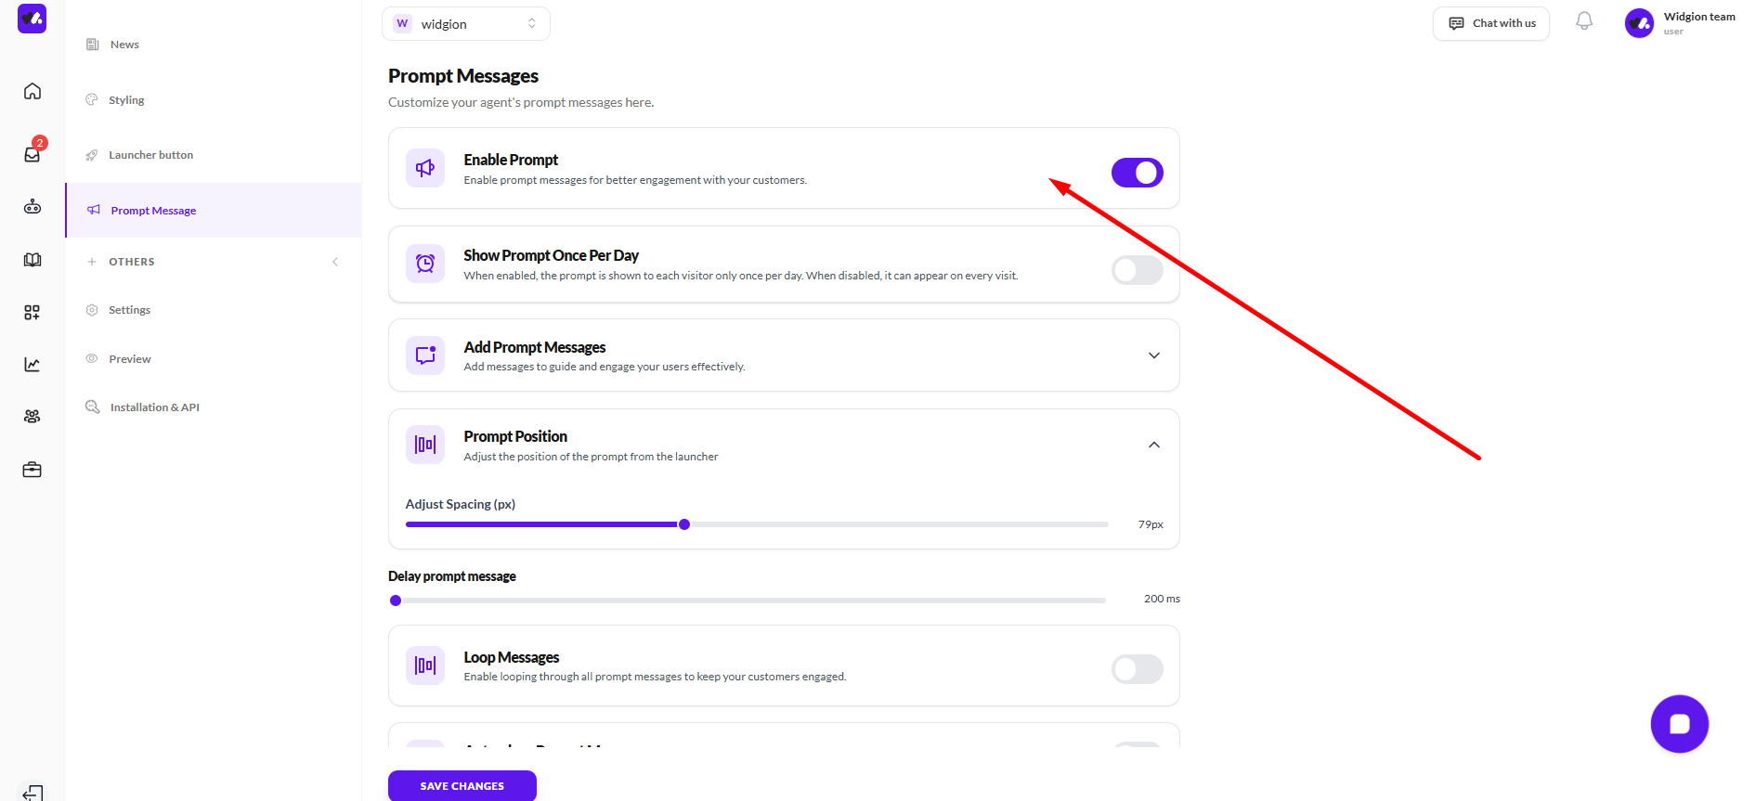Toggle Show Prompt Once Per Day
This screenshot has height=801, width=1756.
click(x=1137, y=270)
